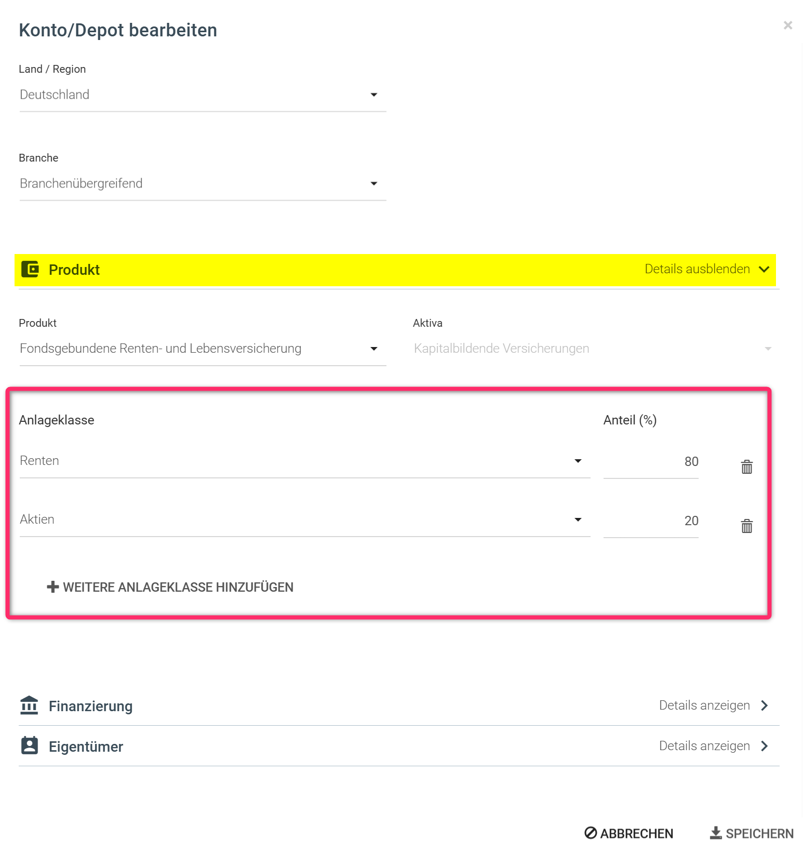Image resolution: width=803 pixels, height=853 pixels.
Task: Click the Anteil field showing 80
Action: click(x=650, y=462)
